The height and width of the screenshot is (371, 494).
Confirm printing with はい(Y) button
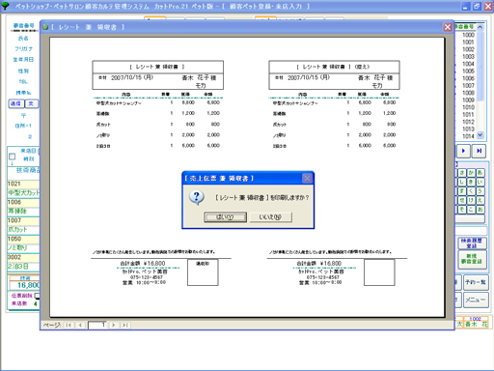coord(225,217)
